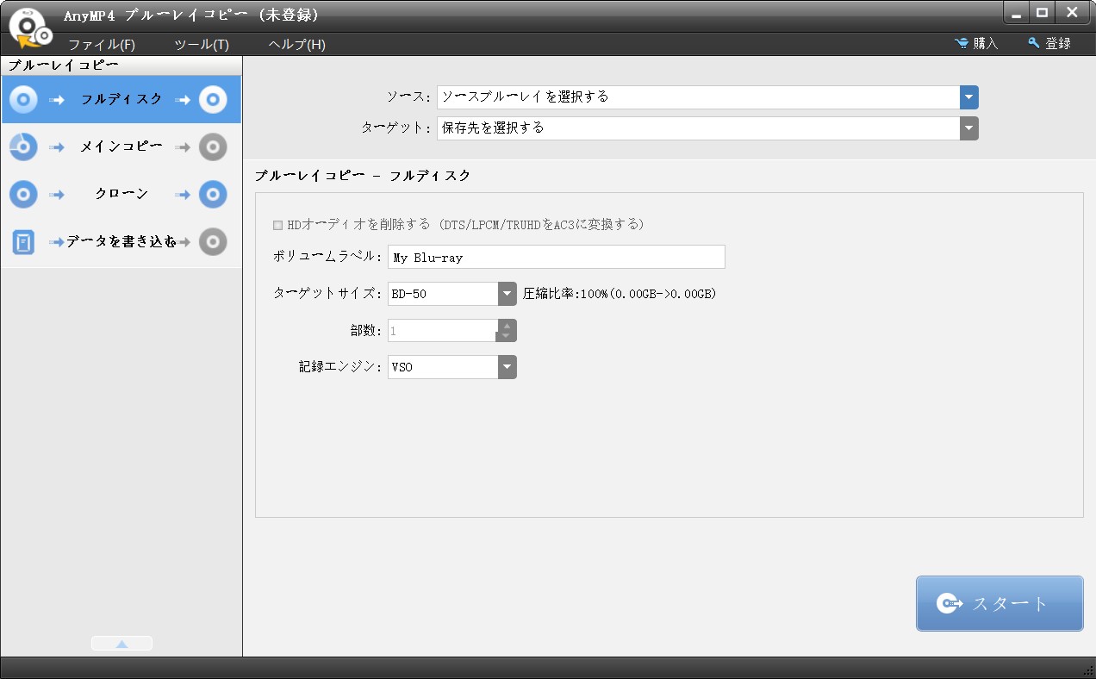This screenshot has height=679, width=1096.
Task: Click the key icon next to 登録
Action: click(1033, 43)
